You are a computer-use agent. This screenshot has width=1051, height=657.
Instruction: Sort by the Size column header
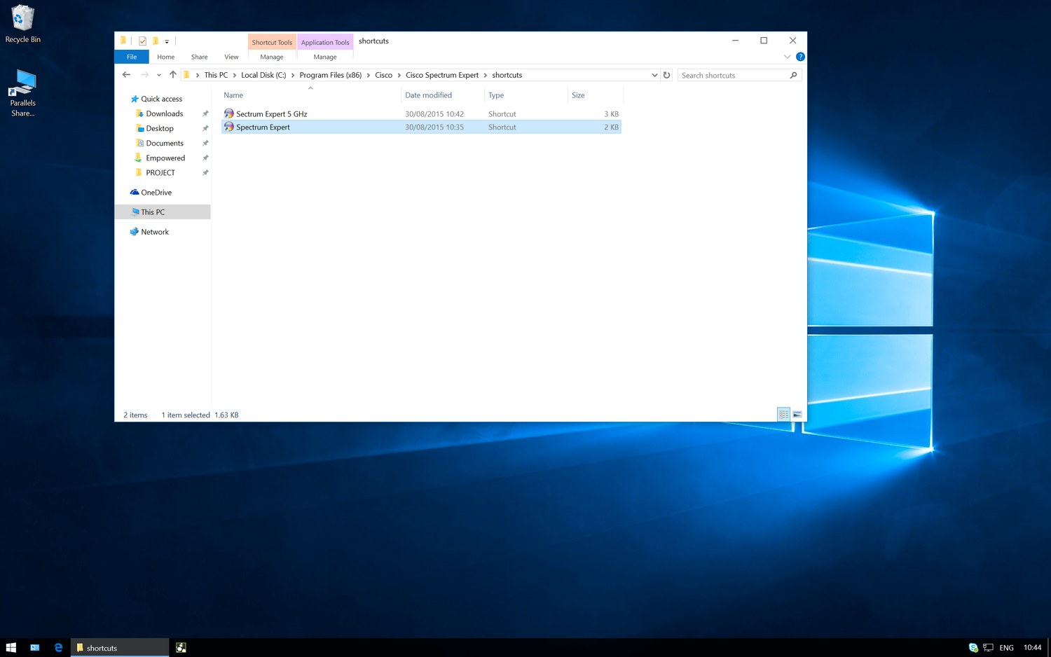pyautogui.click(x=595, y=95)
